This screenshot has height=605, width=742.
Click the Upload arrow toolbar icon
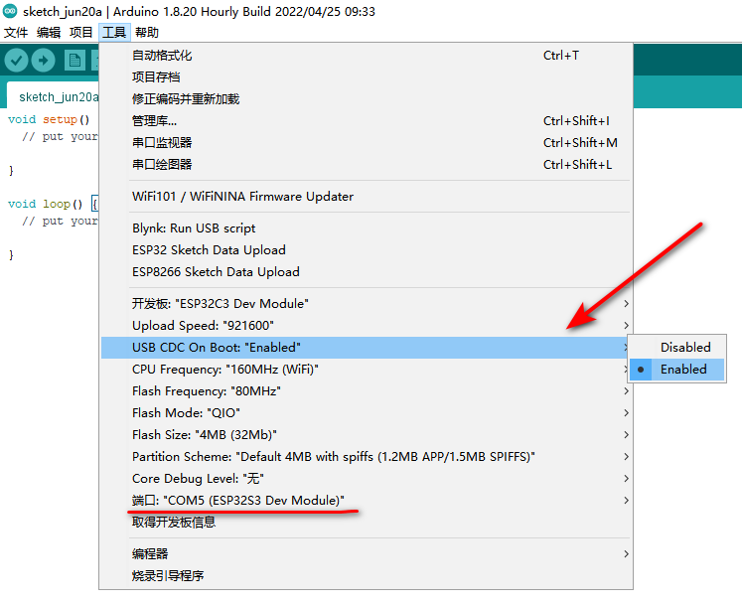coord(43,61)
